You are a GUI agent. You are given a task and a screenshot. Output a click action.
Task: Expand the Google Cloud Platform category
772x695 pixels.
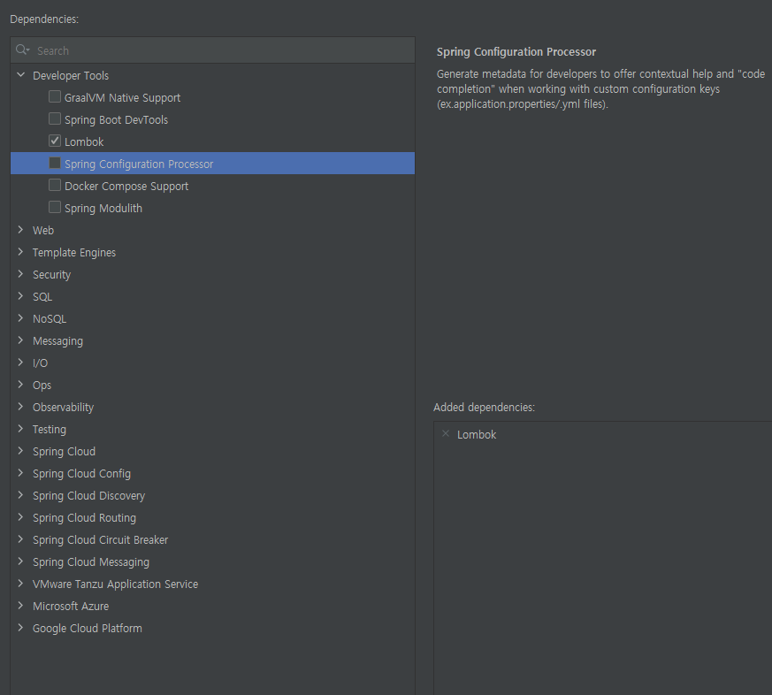coord(20,628)
